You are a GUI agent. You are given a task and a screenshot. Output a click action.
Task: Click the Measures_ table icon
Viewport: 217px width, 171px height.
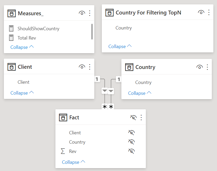pos(12,13)
